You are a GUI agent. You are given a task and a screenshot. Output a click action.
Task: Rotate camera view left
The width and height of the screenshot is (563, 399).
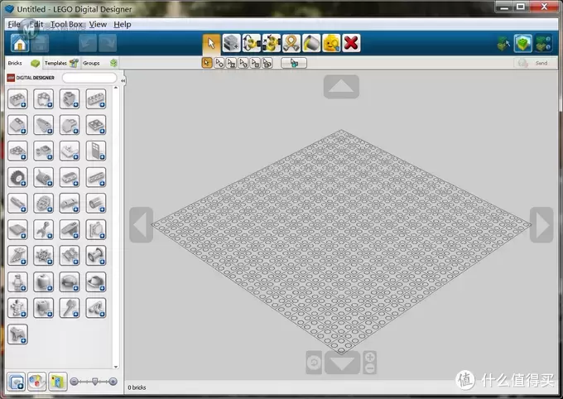tap(141, 225)
